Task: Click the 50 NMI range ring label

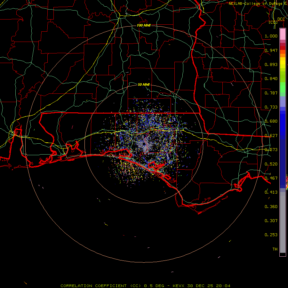Action: tap(144, 84)
